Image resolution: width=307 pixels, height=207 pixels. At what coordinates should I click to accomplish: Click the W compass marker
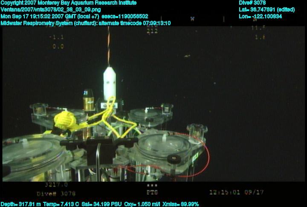point(192,19)
